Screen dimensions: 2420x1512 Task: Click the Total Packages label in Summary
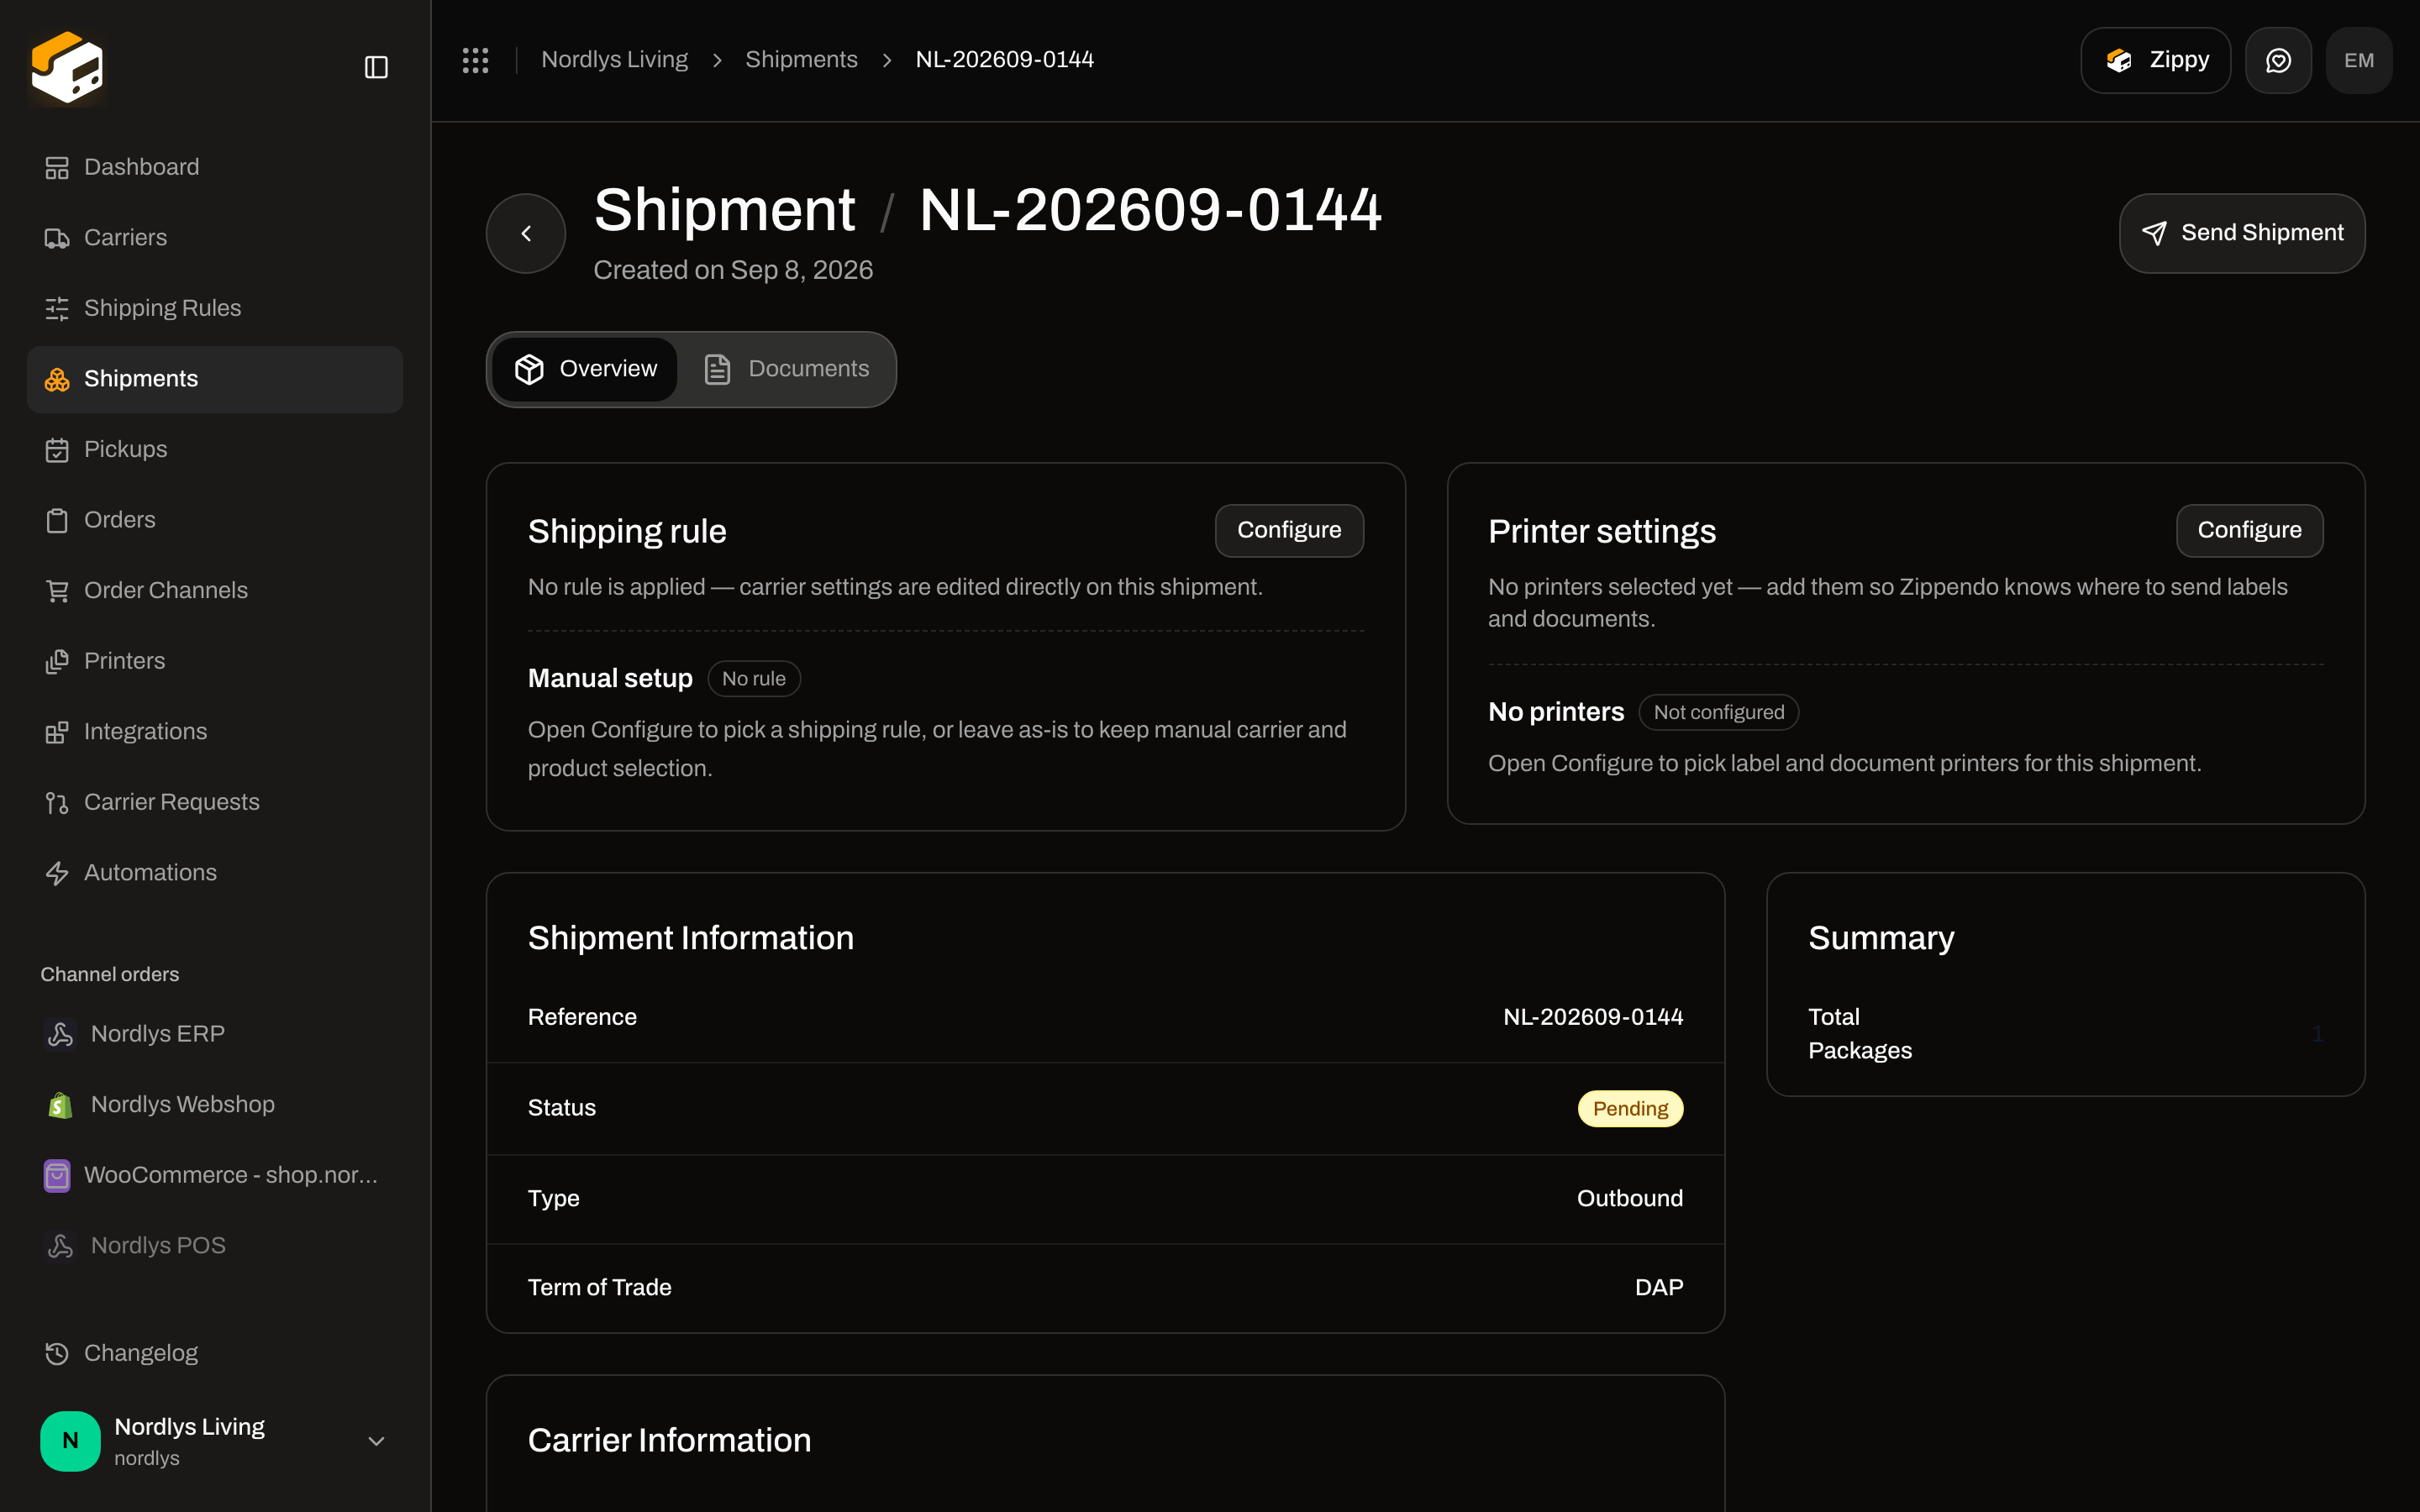point(1860,1034)
